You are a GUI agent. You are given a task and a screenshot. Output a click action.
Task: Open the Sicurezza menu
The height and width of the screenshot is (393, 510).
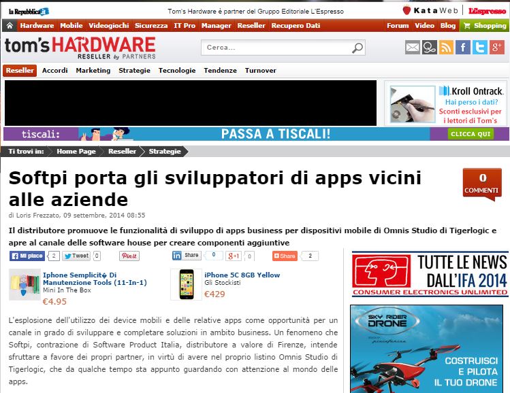click(151, 26)
